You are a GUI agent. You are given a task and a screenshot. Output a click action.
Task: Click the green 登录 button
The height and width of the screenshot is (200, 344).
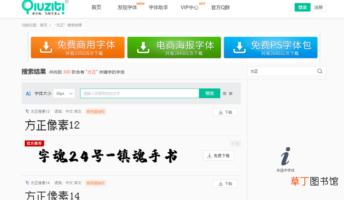[x=302, y=7]
